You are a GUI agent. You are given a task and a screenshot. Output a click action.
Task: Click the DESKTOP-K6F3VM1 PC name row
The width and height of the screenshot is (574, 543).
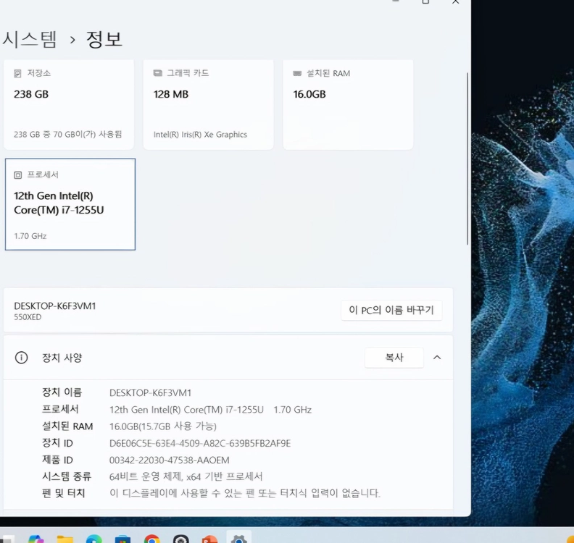coord(228,310)
